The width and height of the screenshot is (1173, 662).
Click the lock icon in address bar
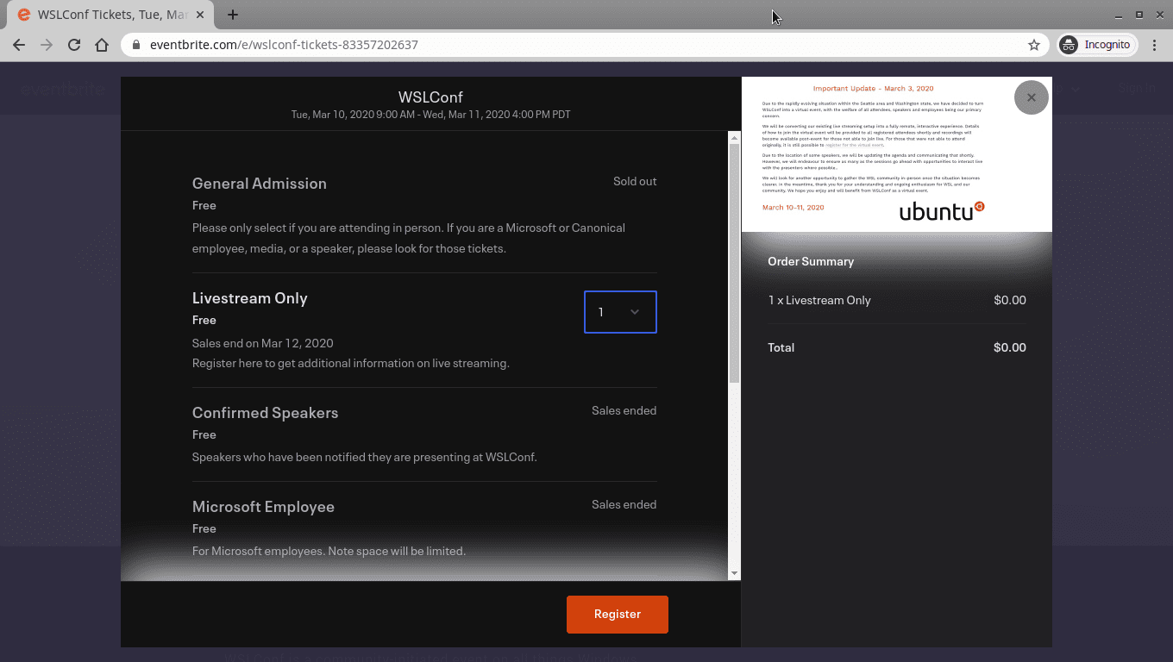click(136, 45)
